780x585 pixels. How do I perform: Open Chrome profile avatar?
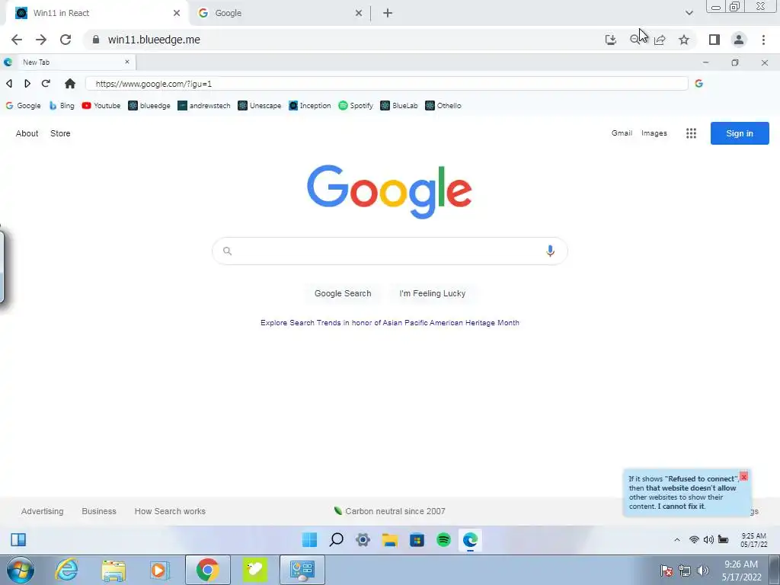739,40
